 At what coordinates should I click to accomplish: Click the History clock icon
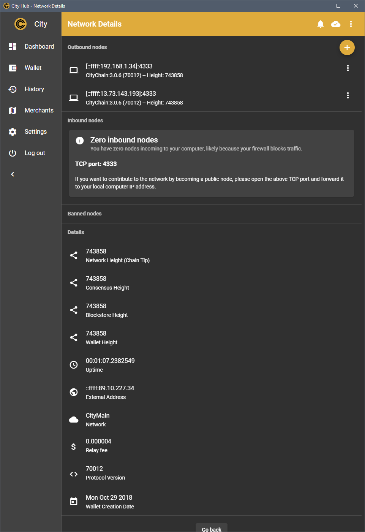tap(13, 89)
